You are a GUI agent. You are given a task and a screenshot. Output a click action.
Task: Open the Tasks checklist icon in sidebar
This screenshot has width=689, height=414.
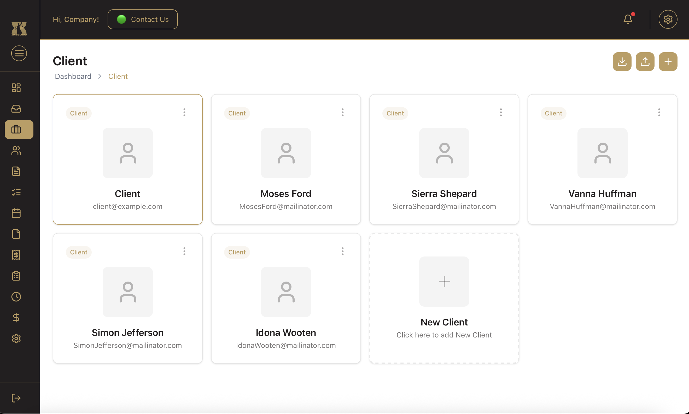coord(16,192)
